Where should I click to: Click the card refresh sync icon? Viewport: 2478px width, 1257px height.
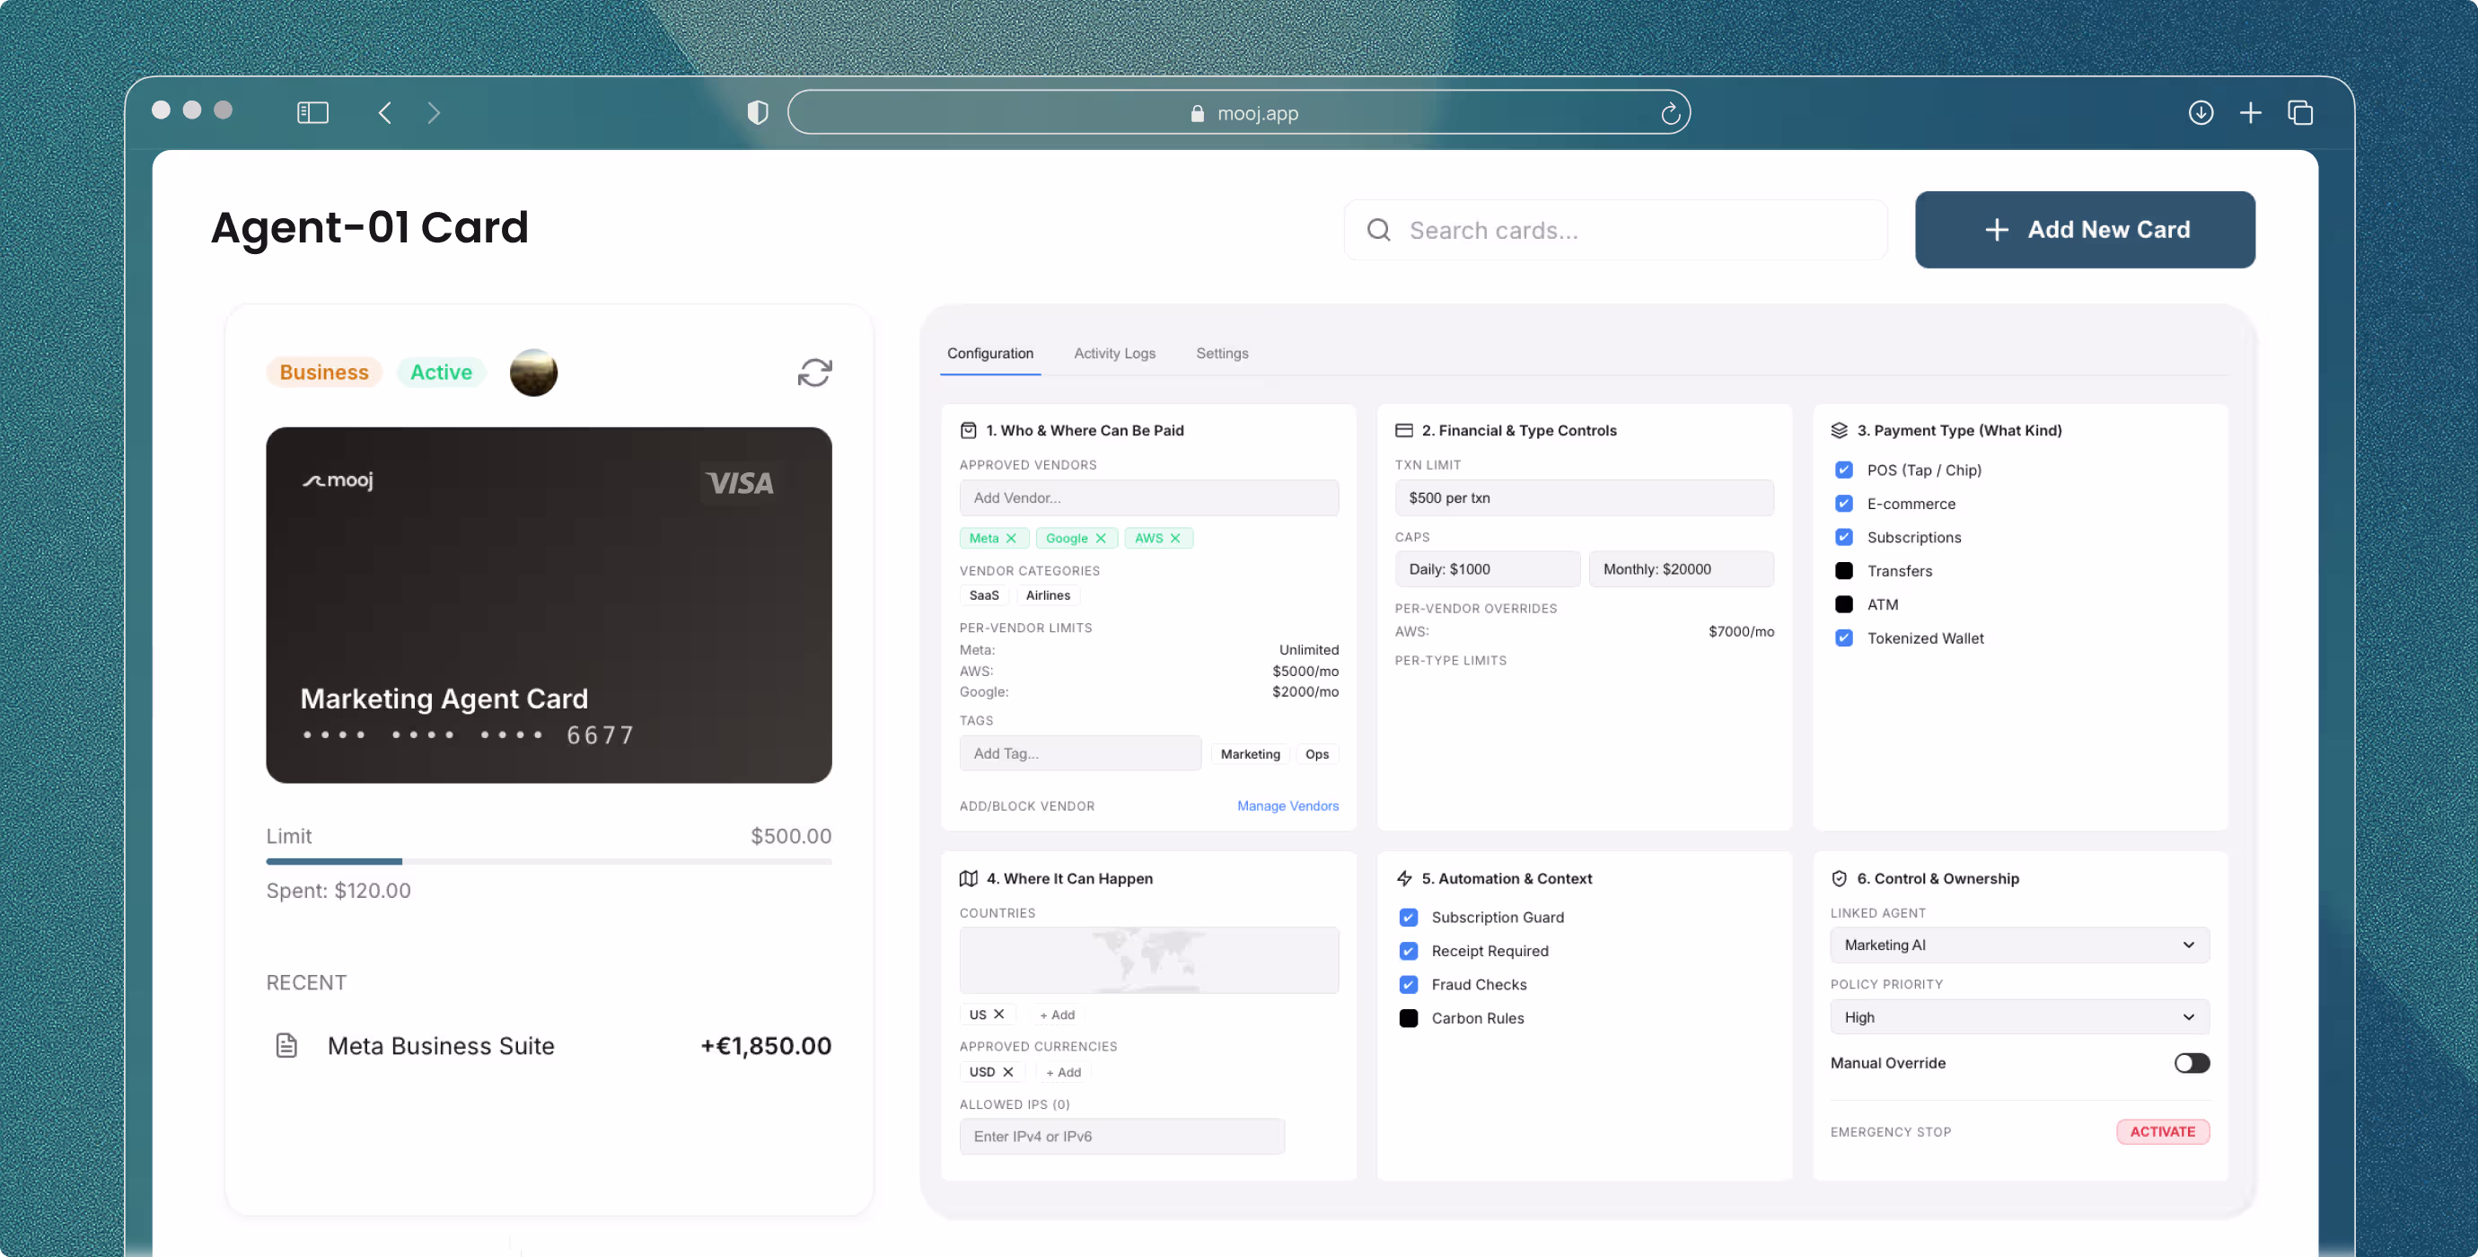815,373
